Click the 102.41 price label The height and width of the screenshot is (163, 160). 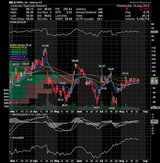[26, 64]
